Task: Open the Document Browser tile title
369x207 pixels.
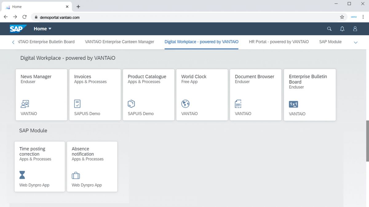Action: pos(255,77)
